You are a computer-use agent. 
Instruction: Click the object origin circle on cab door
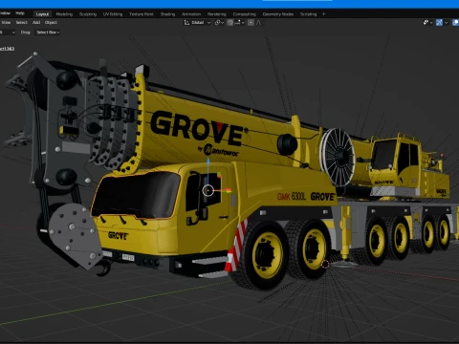[208, 190]
